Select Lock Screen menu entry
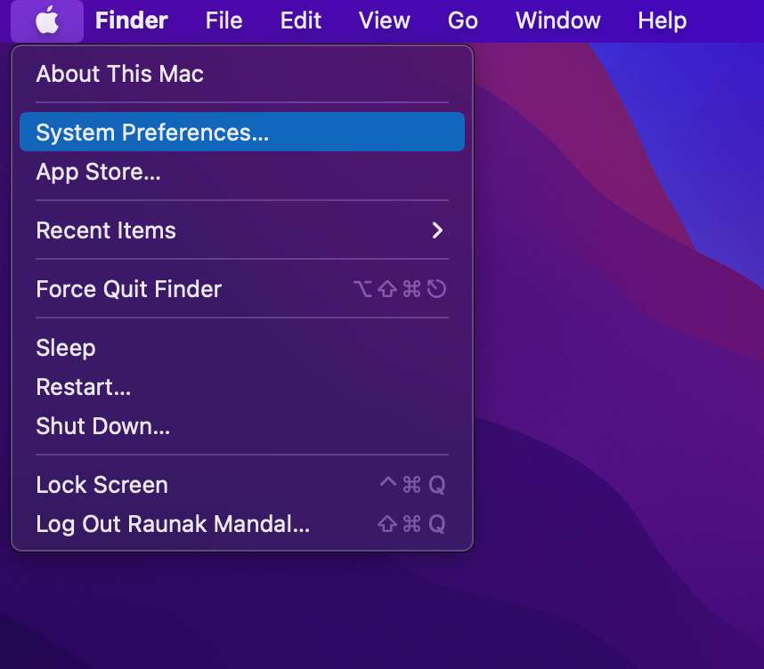The width and height of the screenshot is (764, 669). (x=242, y=485)
